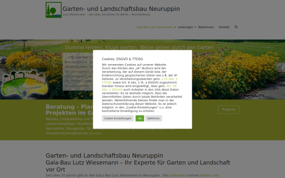Reject cookies with the Ablehnen button

153,118
